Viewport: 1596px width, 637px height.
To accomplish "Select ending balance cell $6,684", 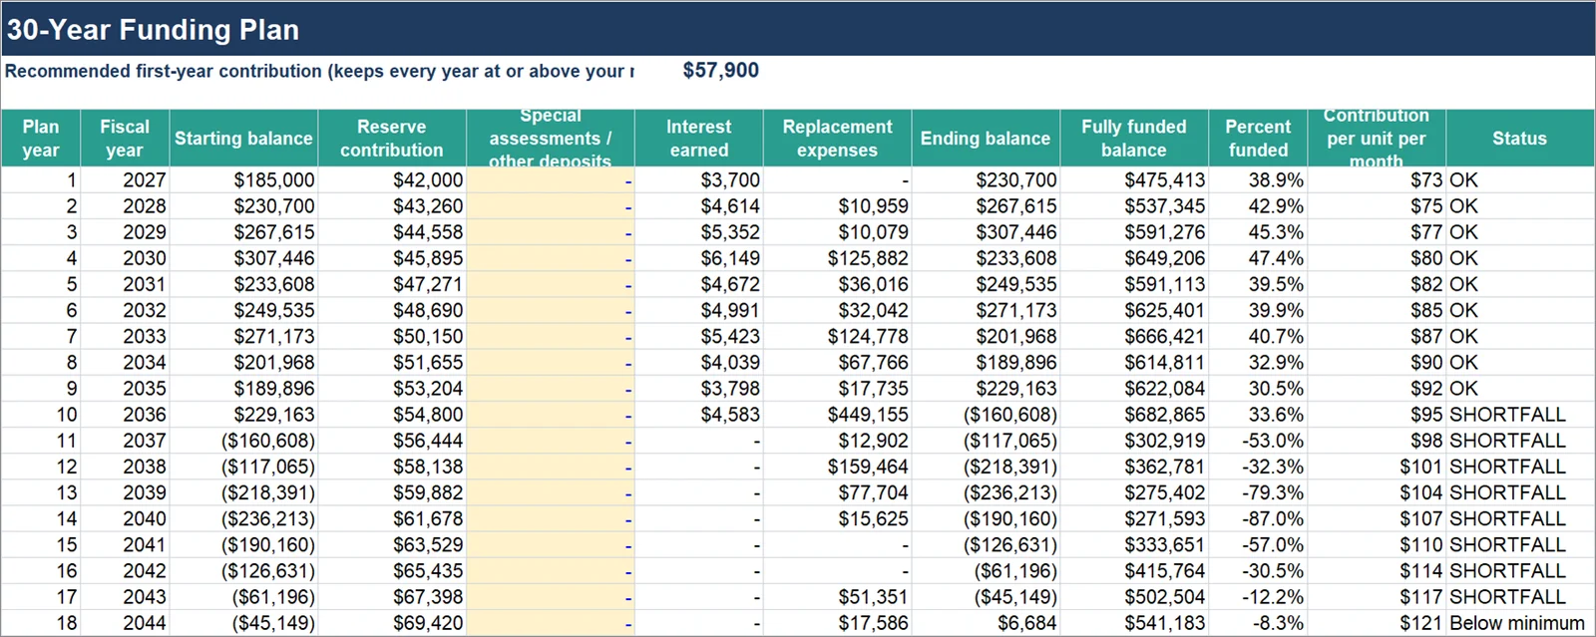I will point(986,623).
